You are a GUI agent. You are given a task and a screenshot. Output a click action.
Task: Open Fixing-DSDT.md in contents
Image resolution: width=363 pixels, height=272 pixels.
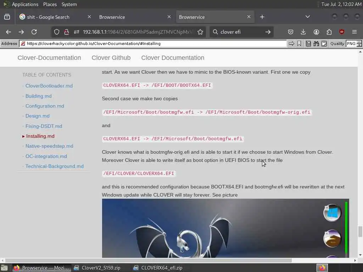tap(44, 126)
